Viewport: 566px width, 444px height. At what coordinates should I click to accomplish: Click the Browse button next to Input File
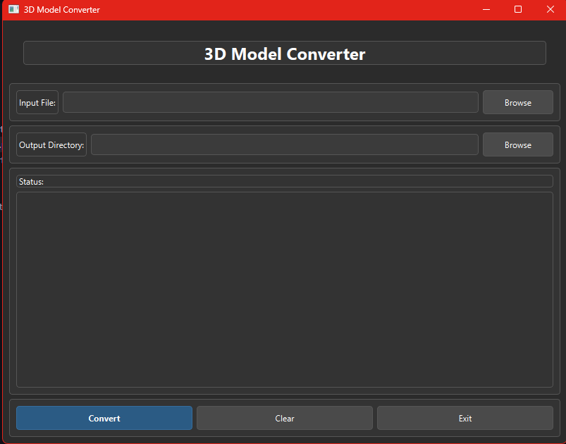point(517,101)
